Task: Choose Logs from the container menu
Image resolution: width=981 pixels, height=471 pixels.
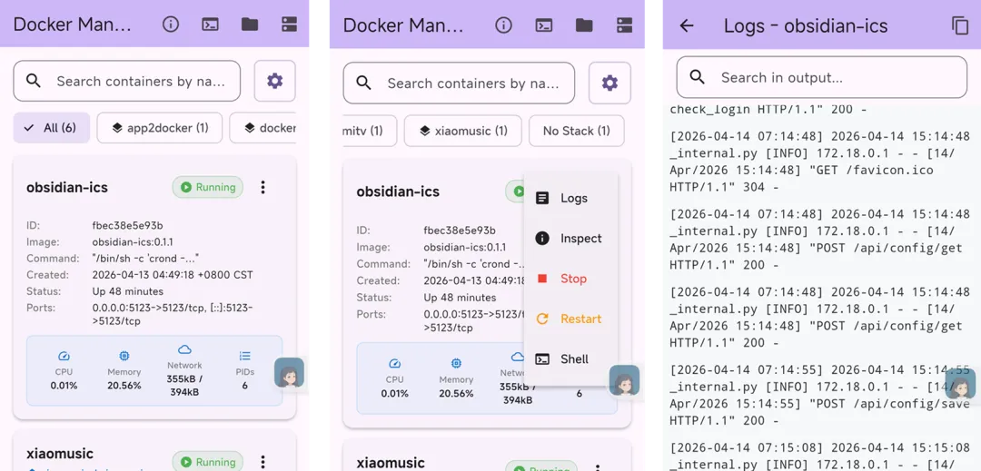Action: tap(570, 198)
